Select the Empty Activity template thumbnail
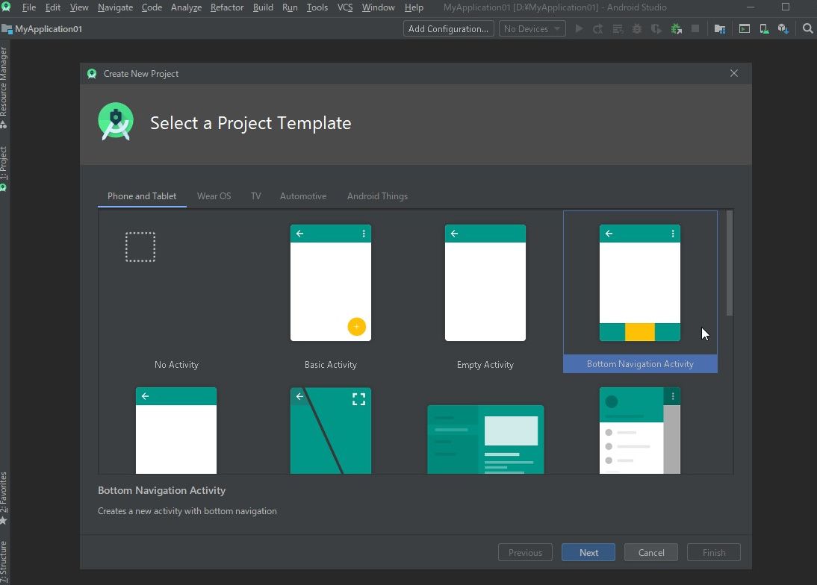 point(485,283)
